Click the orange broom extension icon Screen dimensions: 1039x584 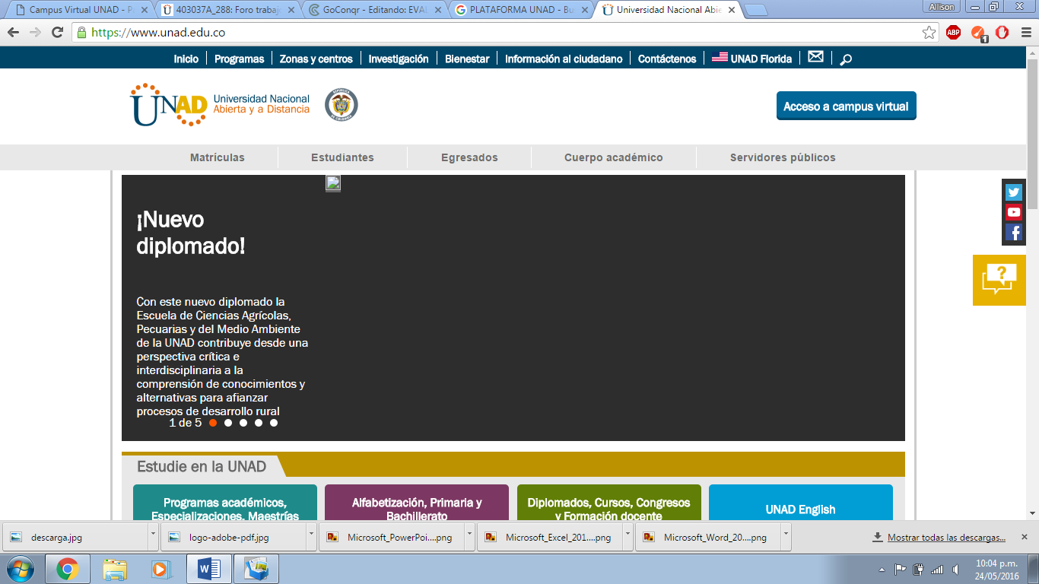979,33
